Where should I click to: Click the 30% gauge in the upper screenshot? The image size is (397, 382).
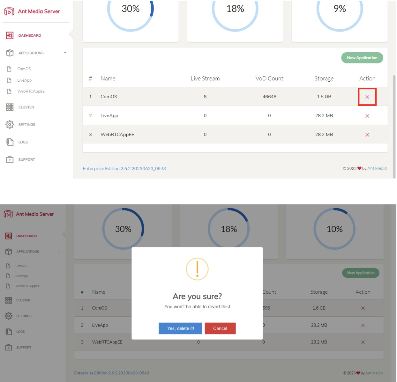[x=131, y=9]
